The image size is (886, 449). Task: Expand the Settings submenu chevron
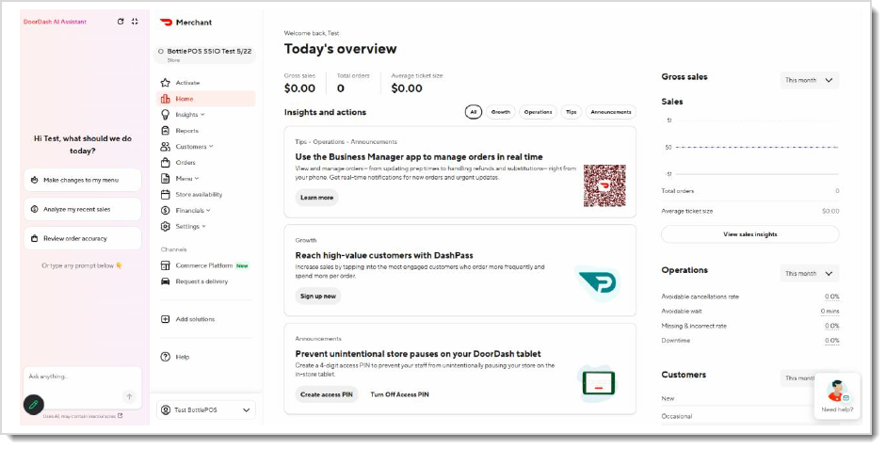204,227
